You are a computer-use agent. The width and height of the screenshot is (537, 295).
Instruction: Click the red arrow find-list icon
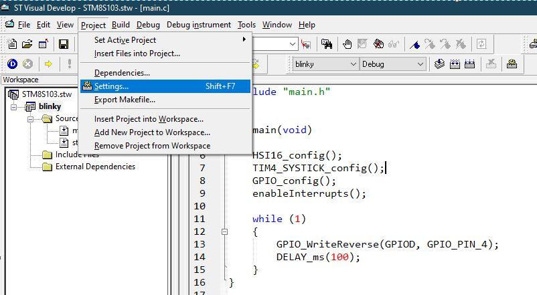pos(305,44)
